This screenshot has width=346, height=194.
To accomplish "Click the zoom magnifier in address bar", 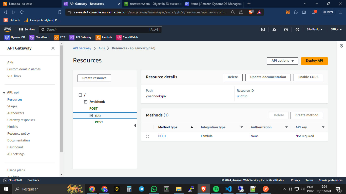I will click(x=233, y=12).
